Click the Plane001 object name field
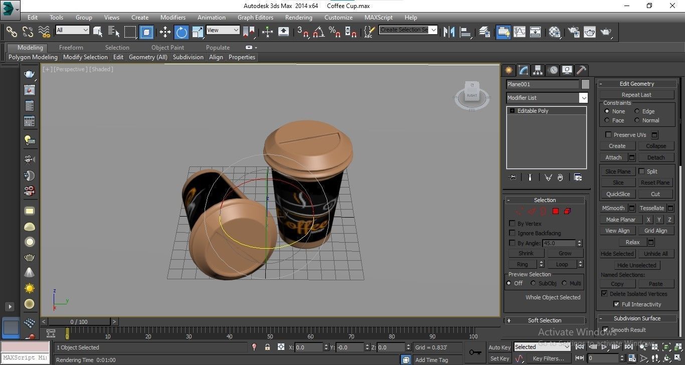 pyautogui.click(x=543, y=84)
